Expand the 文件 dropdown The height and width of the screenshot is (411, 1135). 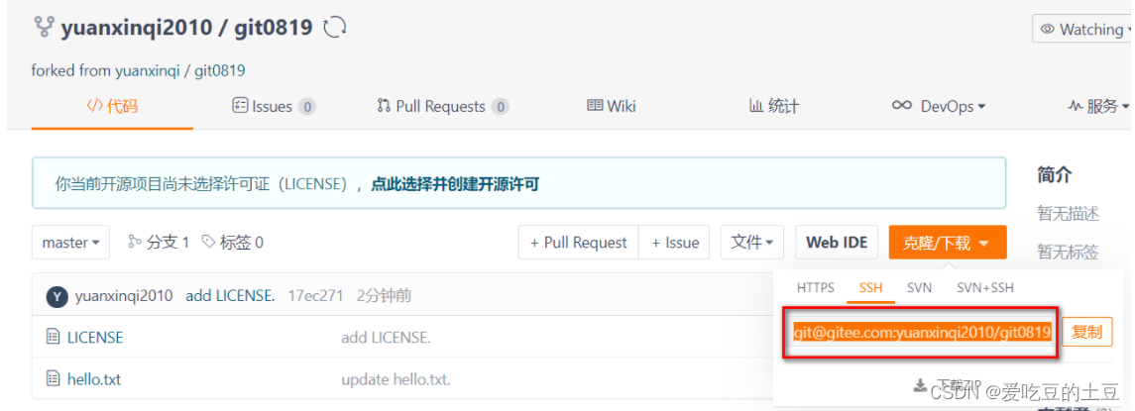(x=752, y=243)
